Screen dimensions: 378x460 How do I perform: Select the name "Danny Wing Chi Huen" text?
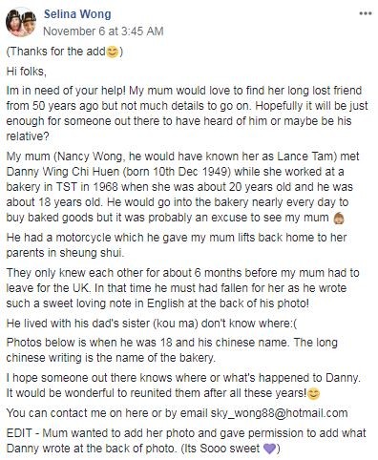[x=63, y=172]
